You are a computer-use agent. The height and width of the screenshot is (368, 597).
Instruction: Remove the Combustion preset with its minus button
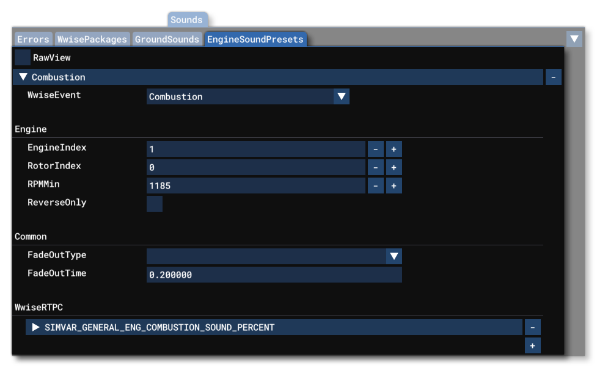(553, 77)
